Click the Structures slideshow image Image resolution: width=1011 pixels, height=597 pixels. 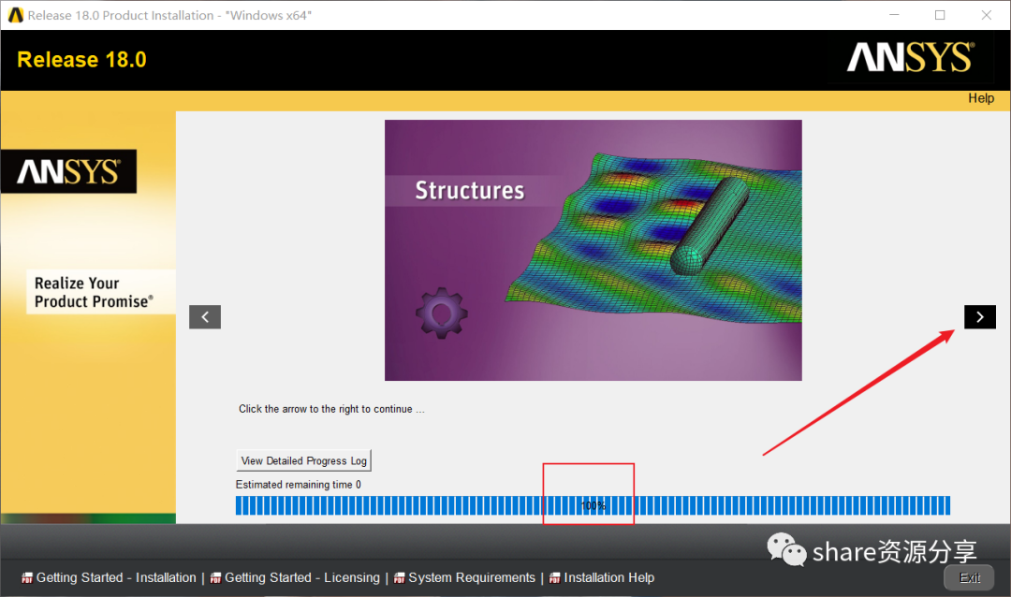(593, 250)
